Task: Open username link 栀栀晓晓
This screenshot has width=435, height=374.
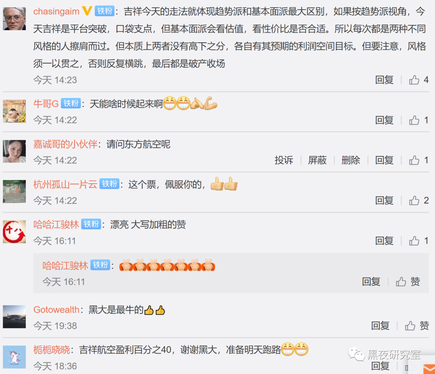Action: click(52, 349)
